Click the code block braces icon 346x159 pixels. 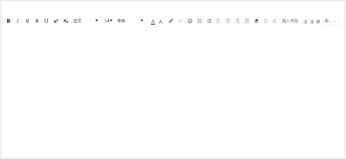coord(46,21)
